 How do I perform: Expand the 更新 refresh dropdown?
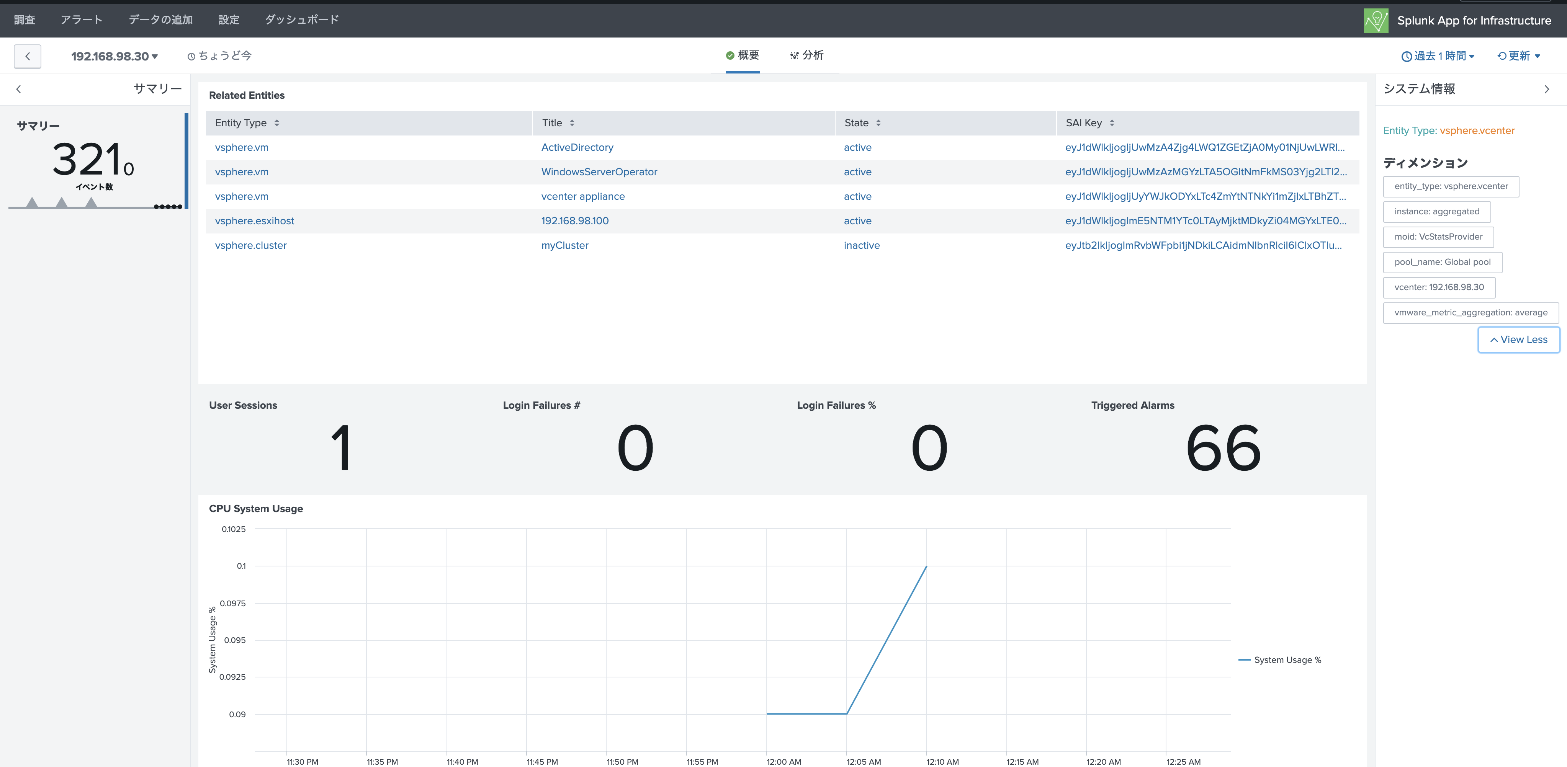[x=1519, y=56]
